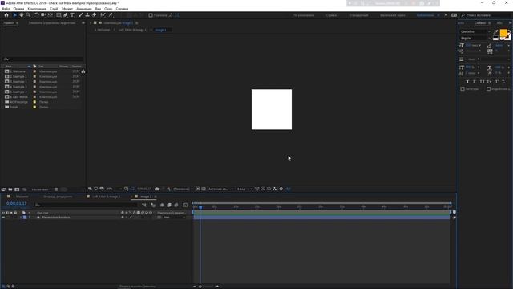Screen dimensions: 513x289
Task: Switch to Left 3 Ser & Image 1 timeline tab
Action: coord(107,197)
